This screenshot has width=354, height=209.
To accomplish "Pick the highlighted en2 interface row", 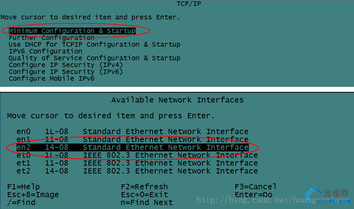I will pyautogui.click(x=132, y=147).
